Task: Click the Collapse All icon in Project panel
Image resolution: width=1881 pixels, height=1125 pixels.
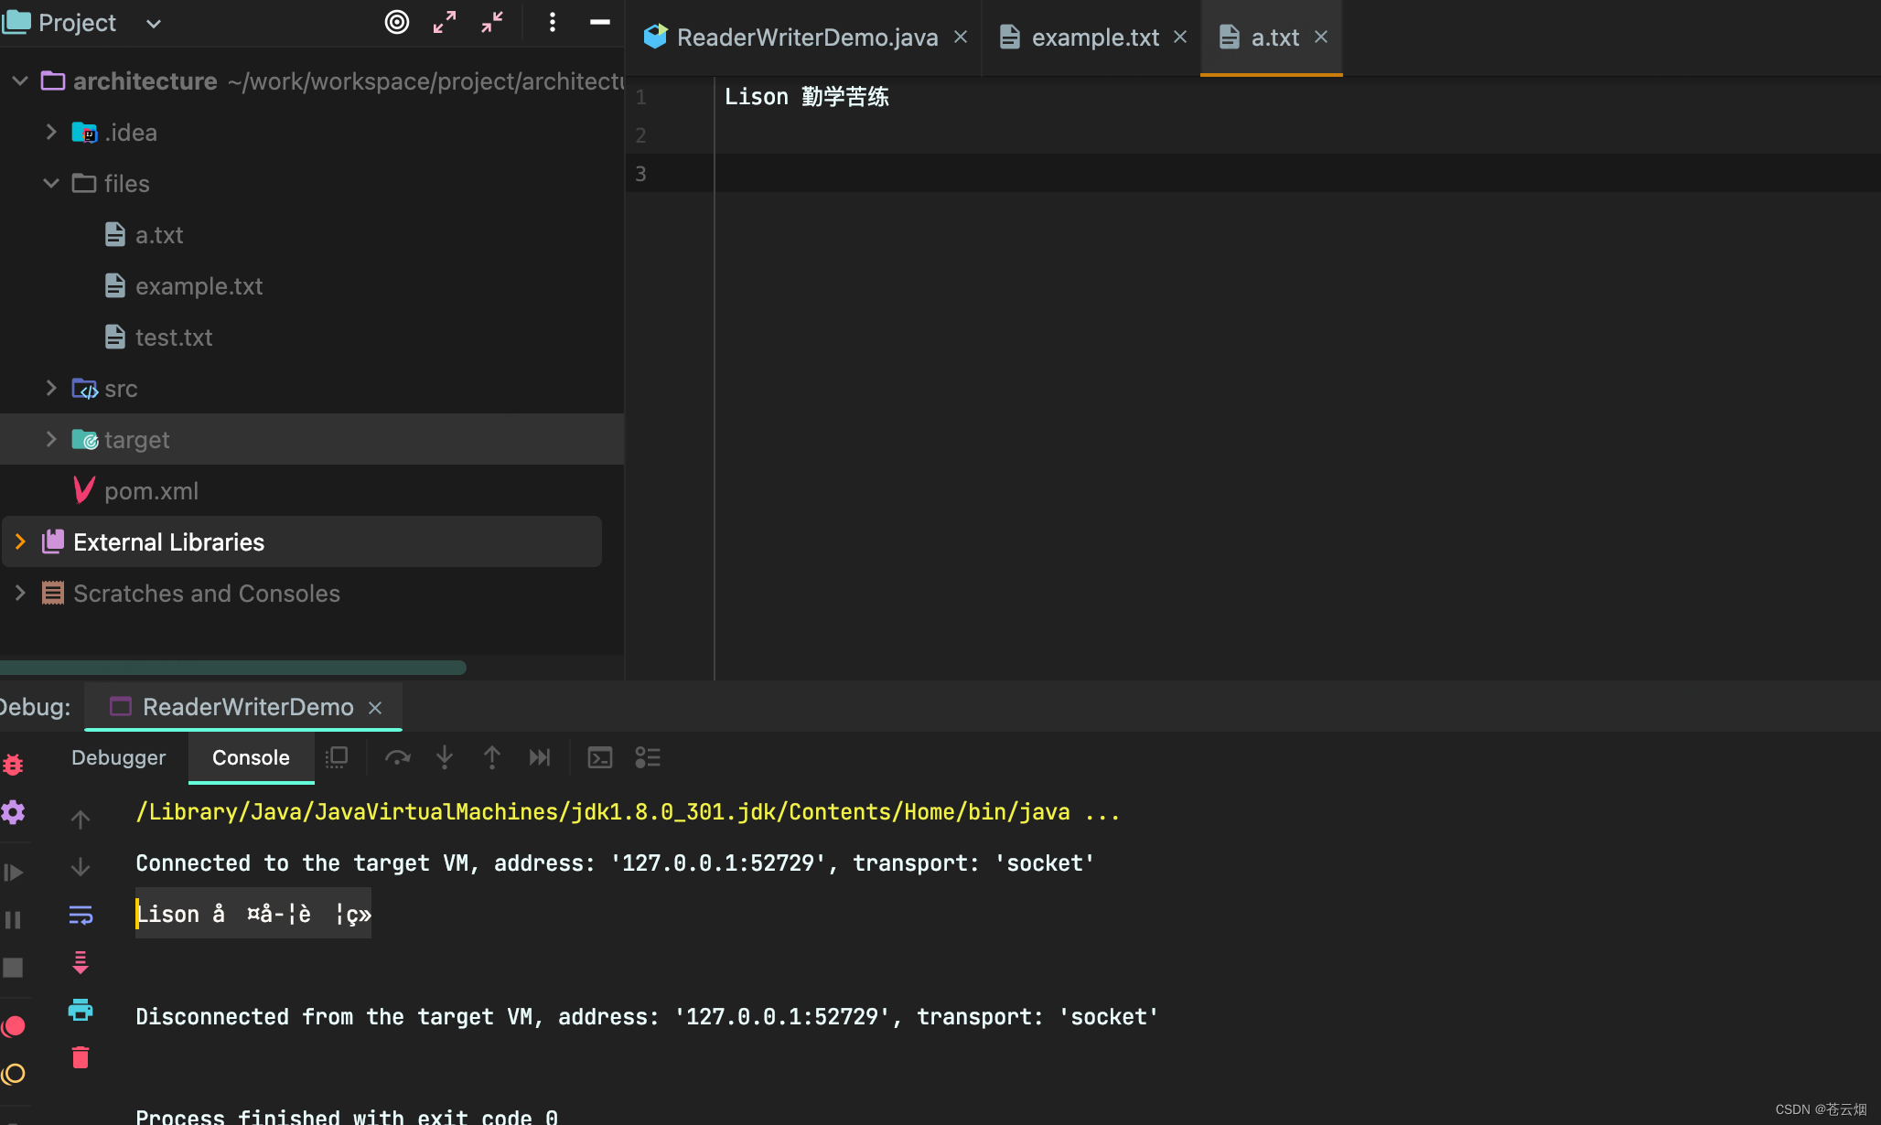Action: pos(492,22)
